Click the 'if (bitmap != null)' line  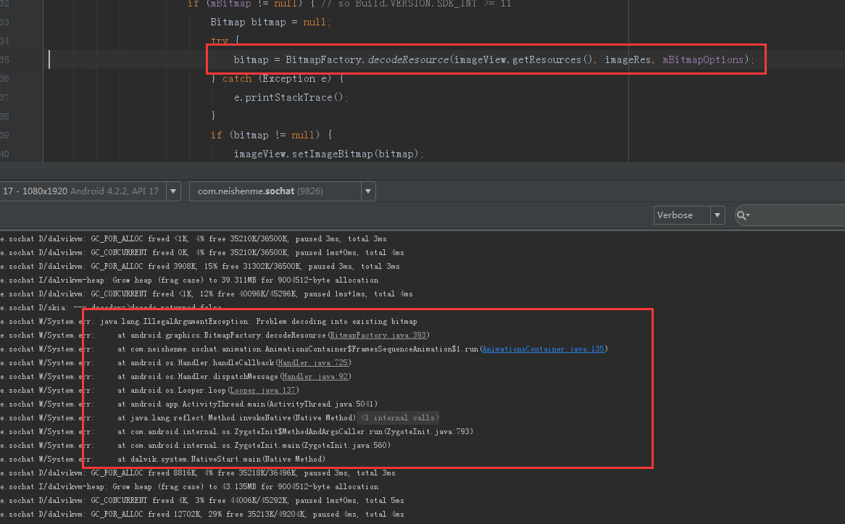[271, 136]
